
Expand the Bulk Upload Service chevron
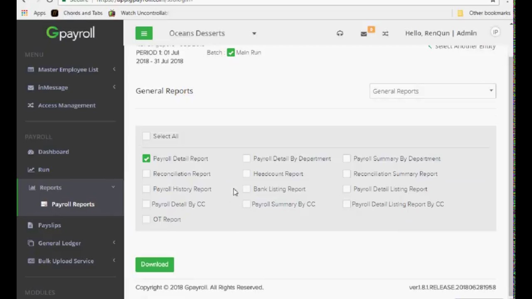click(x=114, y=260)
